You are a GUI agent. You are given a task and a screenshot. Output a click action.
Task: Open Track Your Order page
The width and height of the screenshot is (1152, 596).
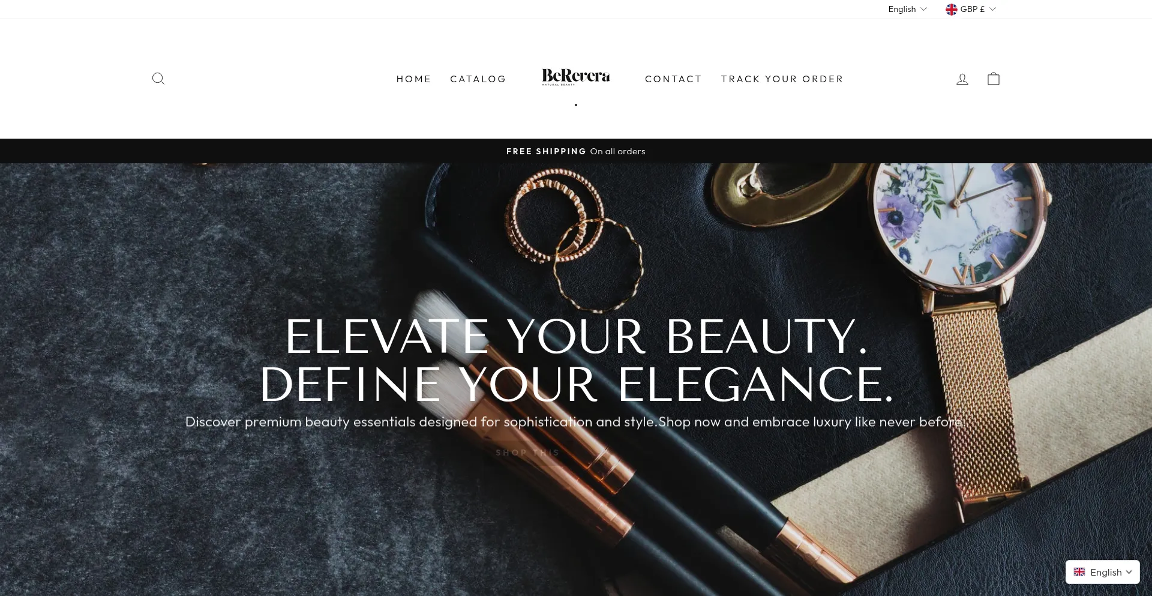782,79
